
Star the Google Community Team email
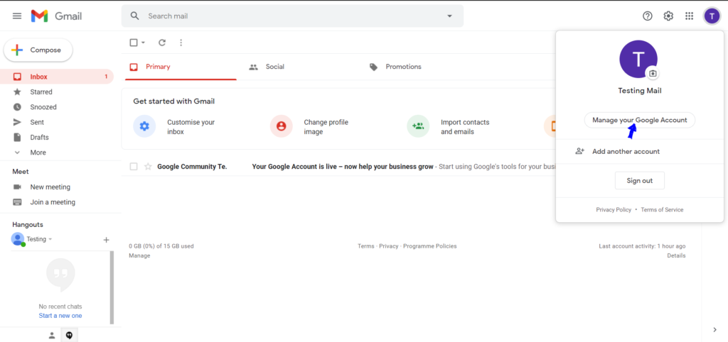tap(148, 167)
